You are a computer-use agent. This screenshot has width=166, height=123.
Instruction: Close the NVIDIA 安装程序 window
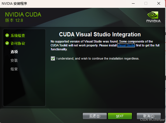pos(159,3)
